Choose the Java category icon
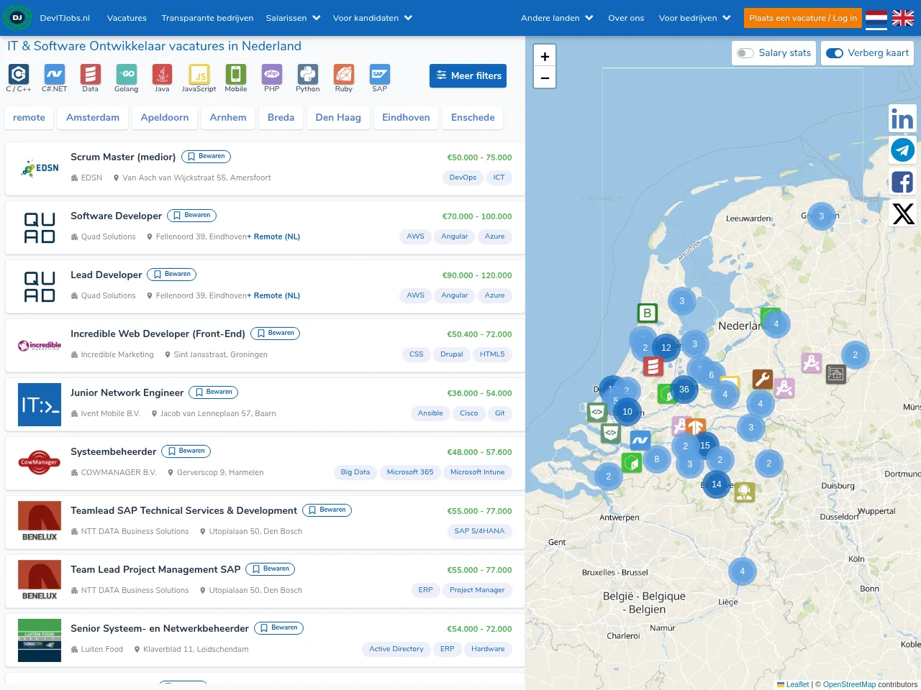This screenshot has width=921, height=690. [x=162, y=74]
